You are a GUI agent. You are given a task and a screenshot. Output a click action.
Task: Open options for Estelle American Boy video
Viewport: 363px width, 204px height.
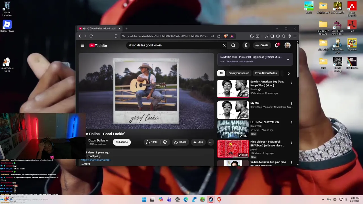point(292,82)
